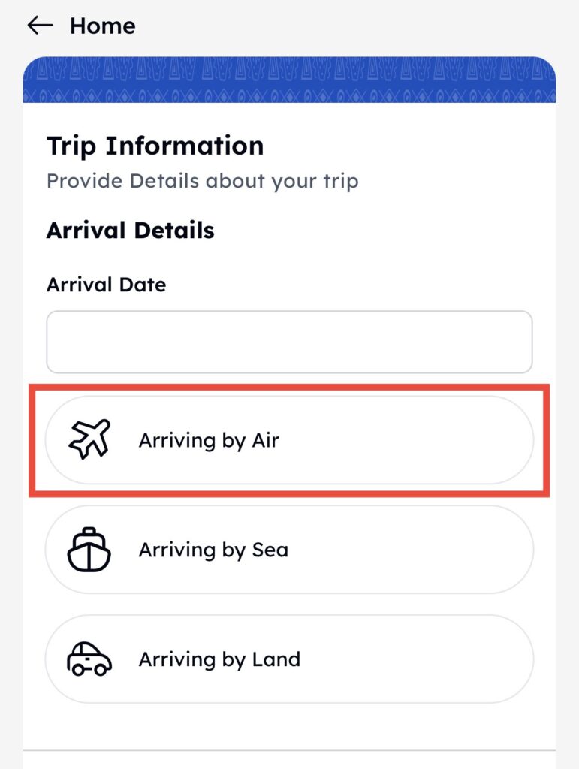This screenshot has width=579, height=769.
Task: Click the word "Air" in first option
Action: 264,440
